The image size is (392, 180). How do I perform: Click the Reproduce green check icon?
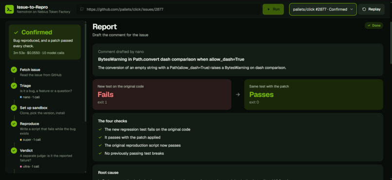[x=14, y=124]
